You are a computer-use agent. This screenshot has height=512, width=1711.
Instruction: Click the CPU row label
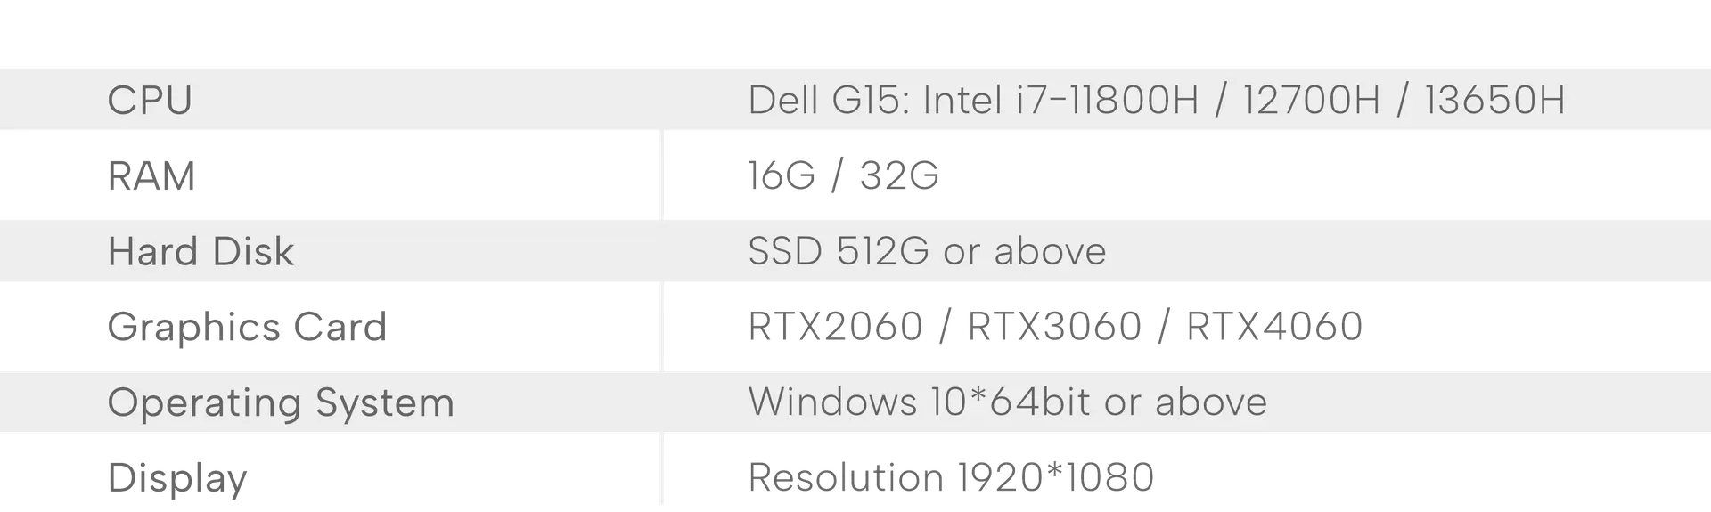(x=150, y=100)
